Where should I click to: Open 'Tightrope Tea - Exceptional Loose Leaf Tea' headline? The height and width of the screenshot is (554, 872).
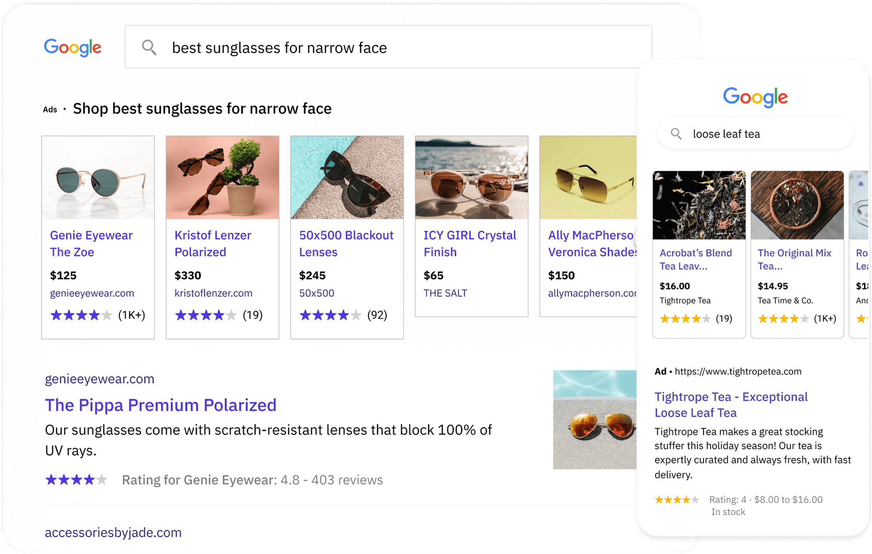click(731, 405)
